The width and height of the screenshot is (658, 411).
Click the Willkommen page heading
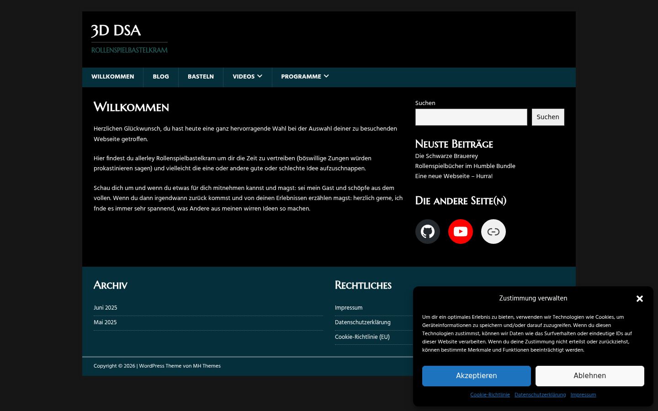point(131,107)
